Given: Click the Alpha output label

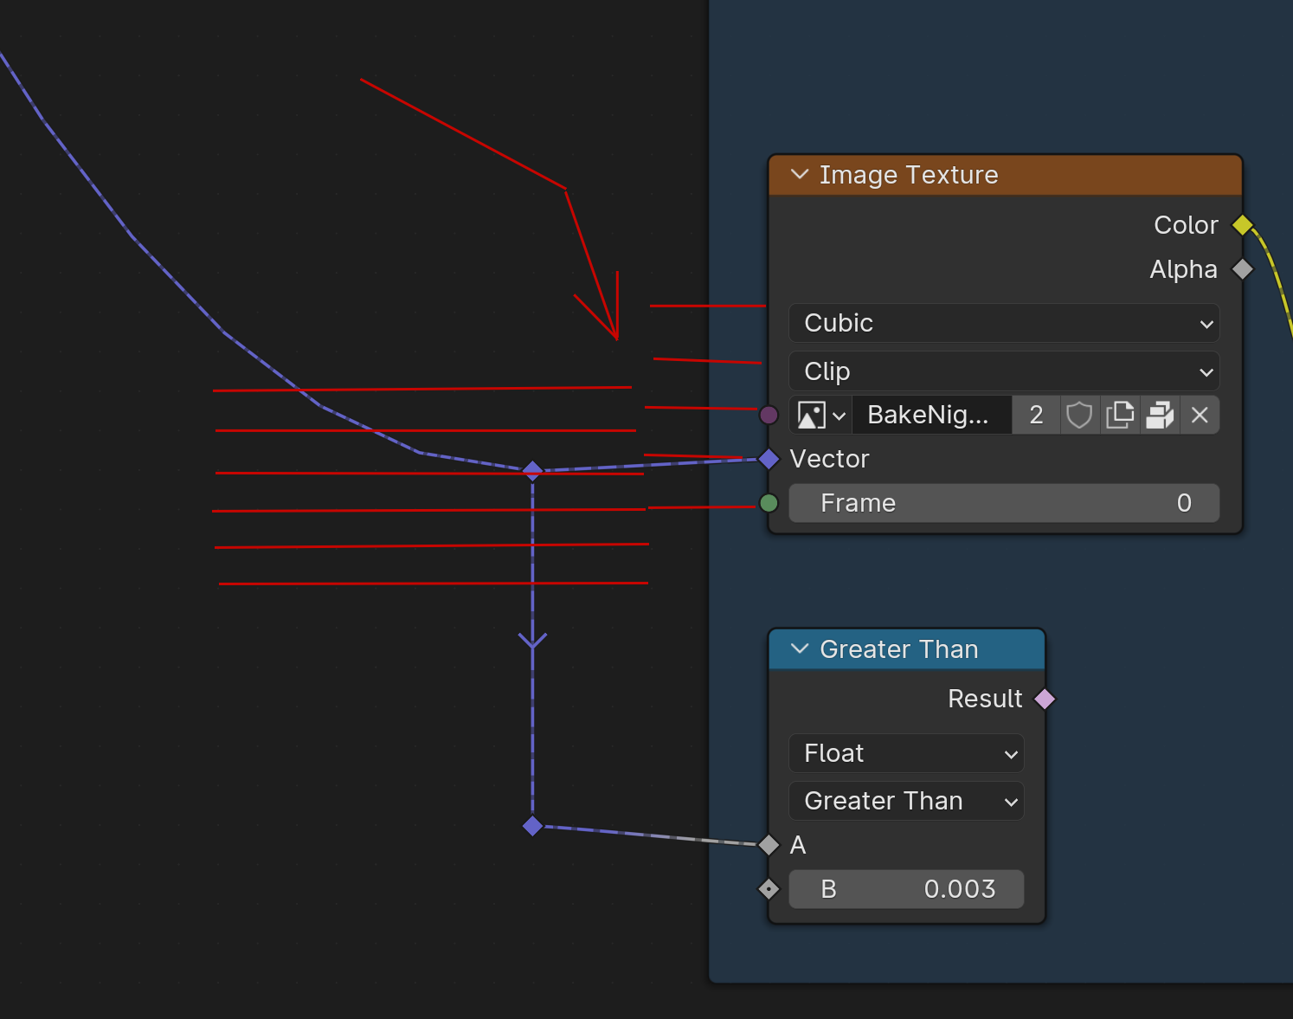Looking at the screenshot, I should coord(1183,269).
